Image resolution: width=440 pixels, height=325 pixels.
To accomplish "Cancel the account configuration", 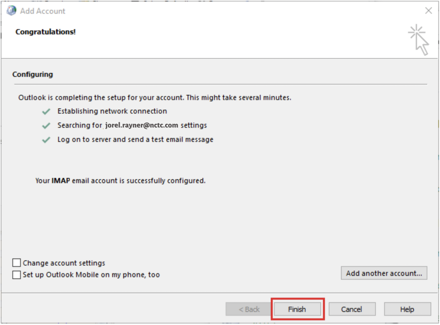I will click(x=352, y=309).
